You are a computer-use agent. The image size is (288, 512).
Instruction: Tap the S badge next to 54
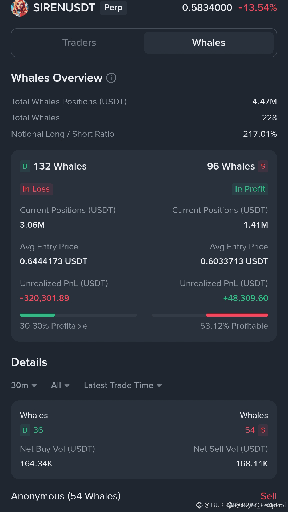point(263,430)
